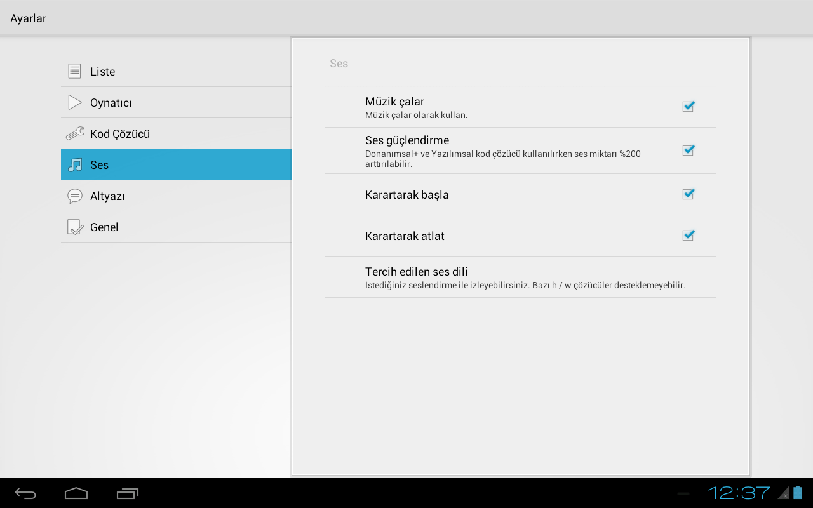Switch to Oynatıcı settings

(176, 102)
